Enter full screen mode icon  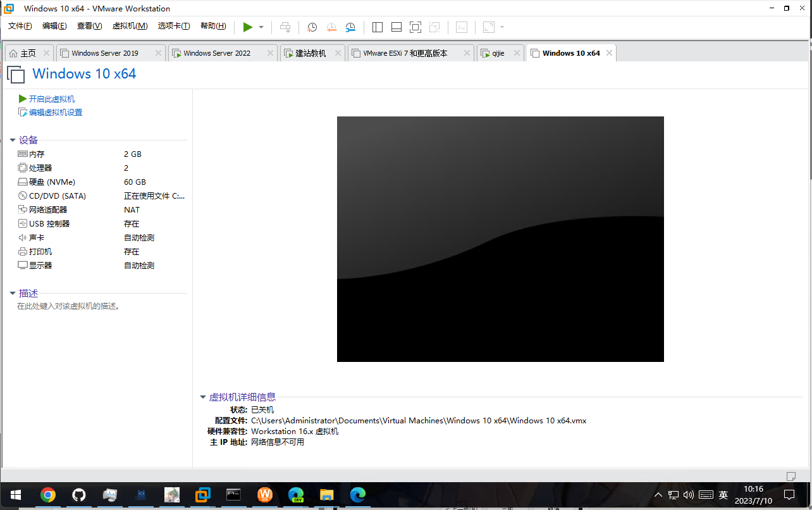(x=415, y=27)
